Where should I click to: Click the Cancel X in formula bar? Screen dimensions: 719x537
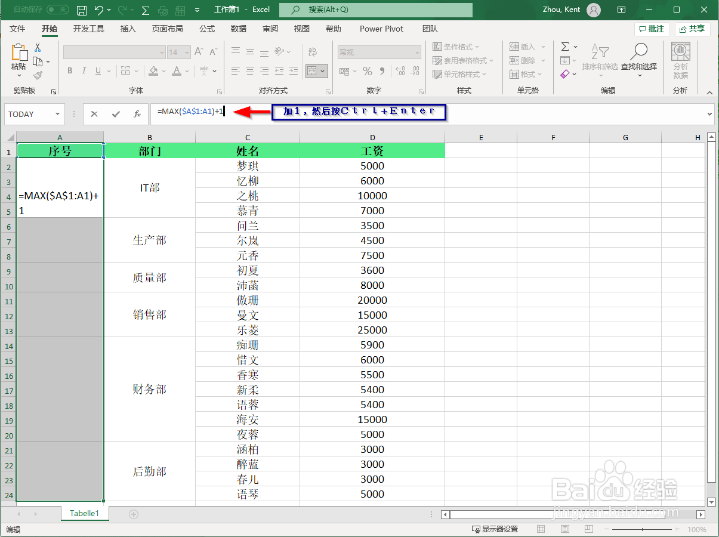click(94, 114)
